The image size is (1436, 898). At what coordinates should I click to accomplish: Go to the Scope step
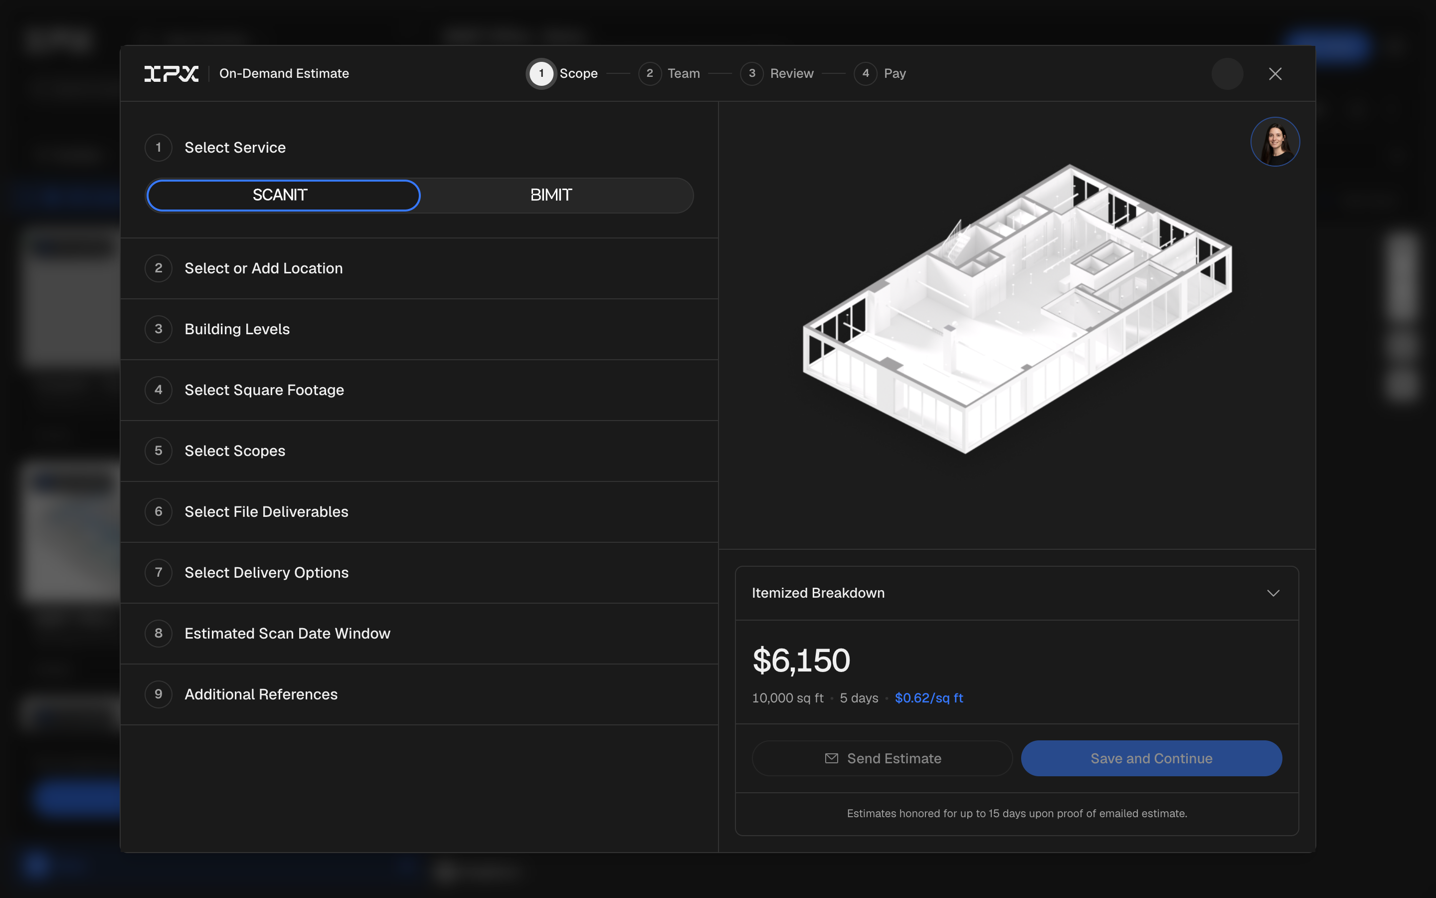[562, 74]
